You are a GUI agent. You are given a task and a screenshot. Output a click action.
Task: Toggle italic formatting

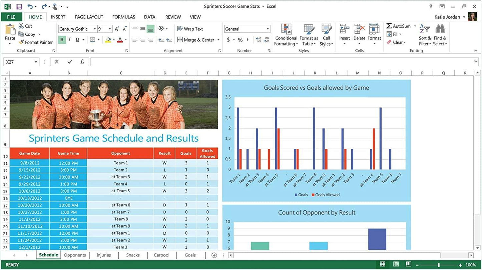[x=69, y=39]
